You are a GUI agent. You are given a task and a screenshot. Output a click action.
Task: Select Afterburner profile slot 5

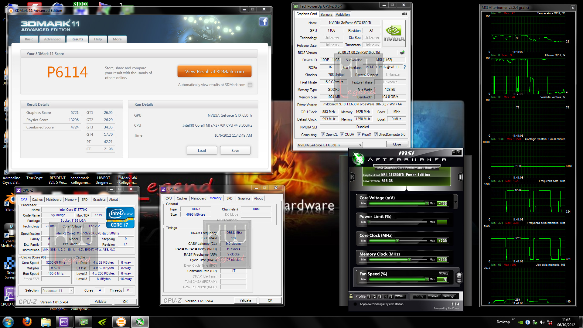[391, 296]
